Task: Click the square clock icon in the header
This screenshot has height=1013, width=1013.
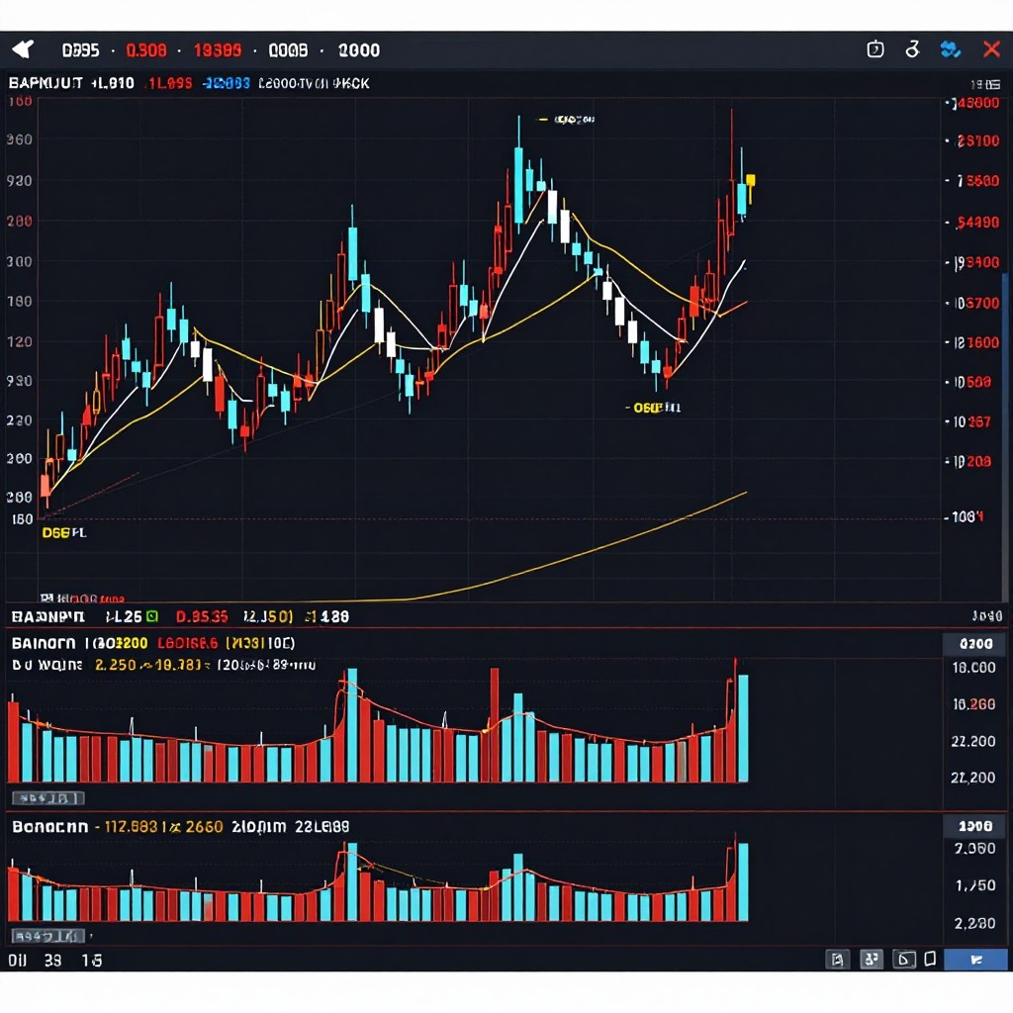Action: coord(875,49)
